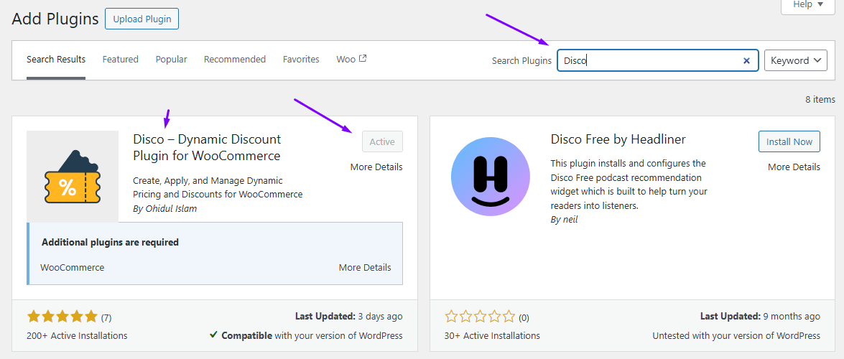Screen dimensions: 844x359
Task: Open the Featured plugins tab
Action: (x=121, y=59)
